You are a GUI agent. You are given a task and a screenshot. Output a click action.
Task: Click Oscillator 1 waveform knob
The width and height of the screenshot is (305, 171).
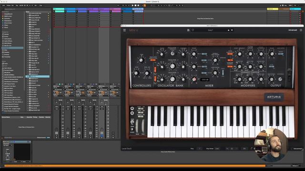(183, 55)
